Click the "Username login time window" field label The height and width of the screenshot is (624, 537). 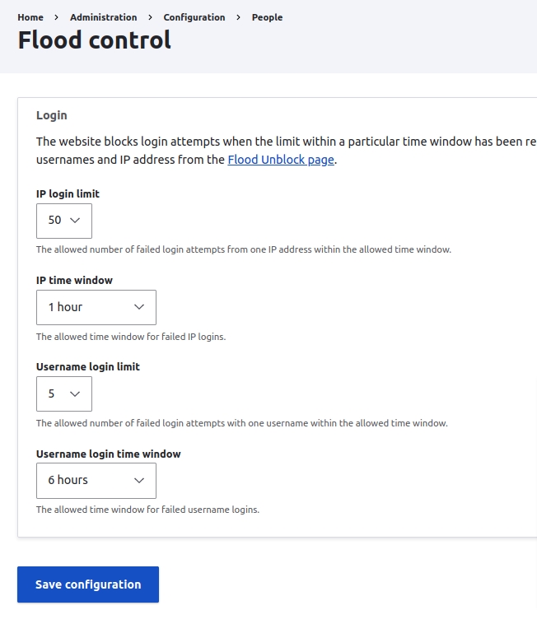point(108,454)
